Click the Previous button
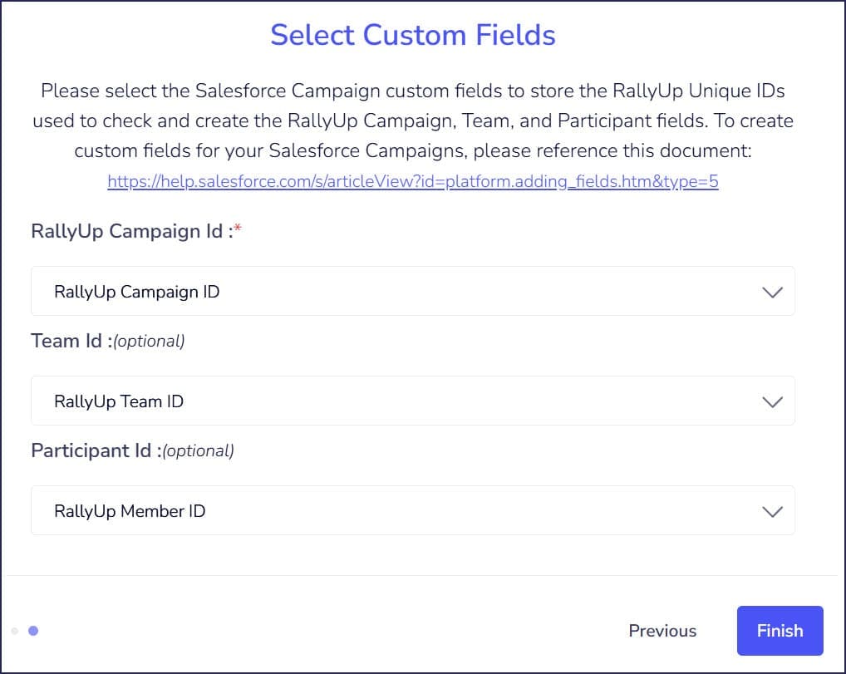 tap(662, 631)
